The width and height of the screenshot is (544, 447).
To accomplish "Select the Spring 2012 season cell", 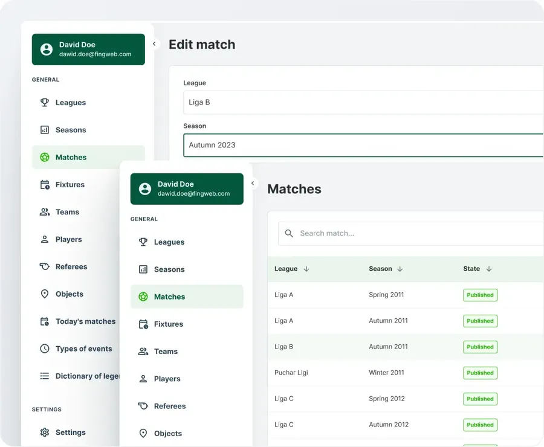I will pos(387,399).
